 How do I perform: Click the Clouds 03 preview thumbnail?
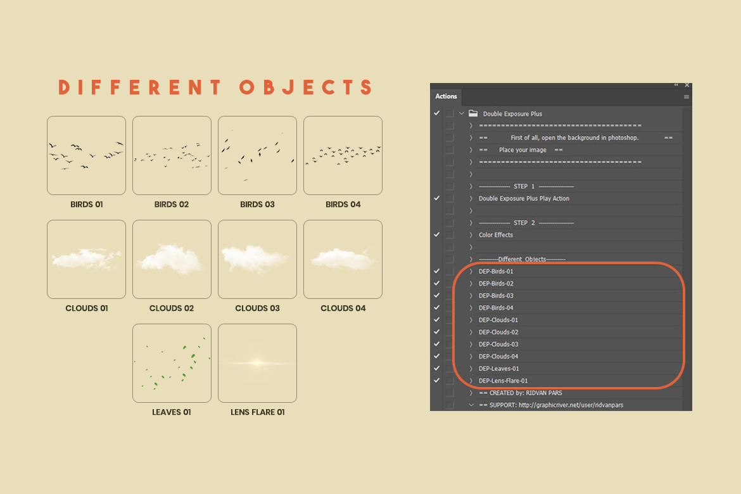pyautogui.click(x=257, y=259)
